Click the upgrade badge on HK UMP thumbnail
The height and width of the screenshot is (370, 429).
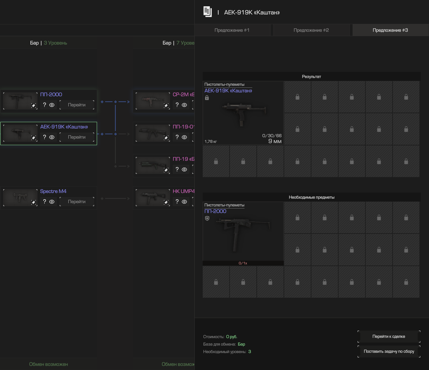(x=166, y=202)
